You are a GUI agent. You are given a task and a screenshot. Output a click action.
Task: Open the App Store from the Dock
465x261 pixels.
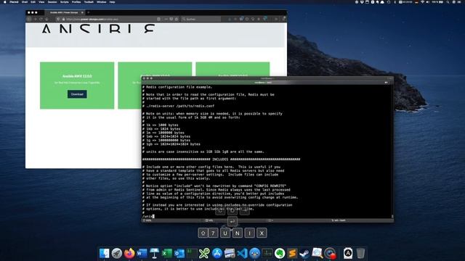(x=217, y=253)
